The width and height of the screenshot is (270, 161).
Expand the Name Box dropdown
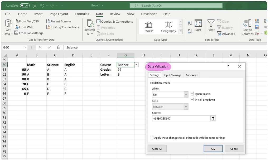[x=25, y=47]
